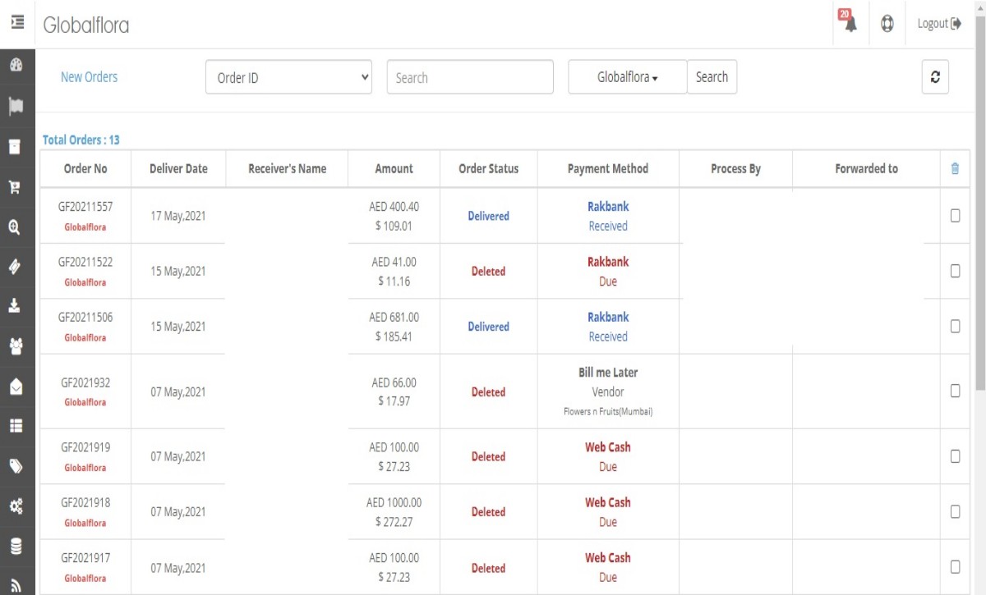Open the shopping cart sidebar icon
986x595 pixels.
(15, 187)
